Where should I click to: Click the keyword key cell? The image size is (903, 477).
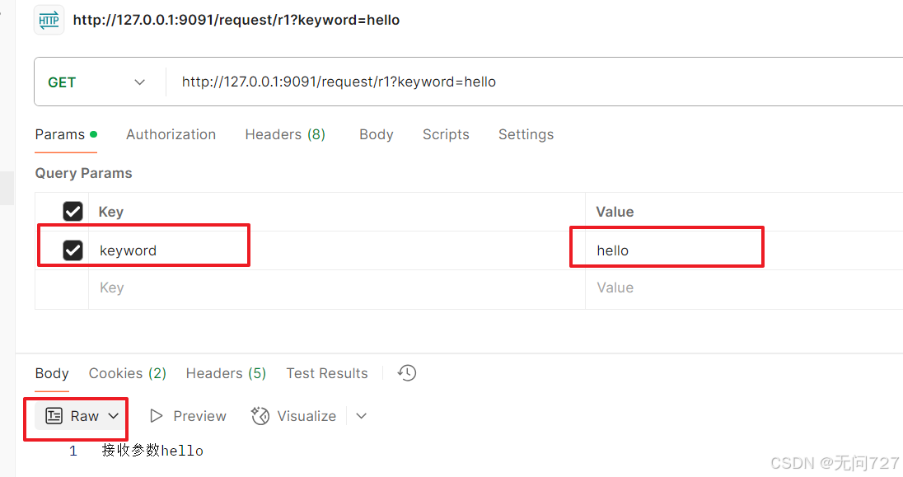pos(337,250)
